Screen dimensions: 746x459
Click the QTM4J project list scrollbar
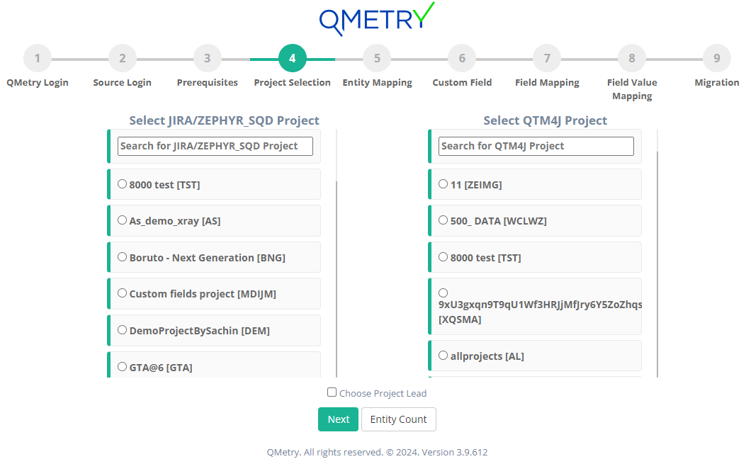tap(657, 264)
